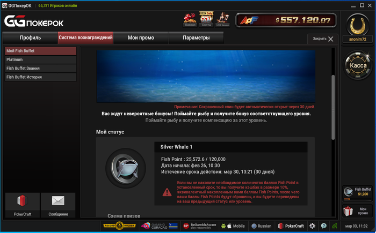The height and width of the screenshot is (233, 376).
Task: Open the help question mark icon
Action: click(323, 226)
